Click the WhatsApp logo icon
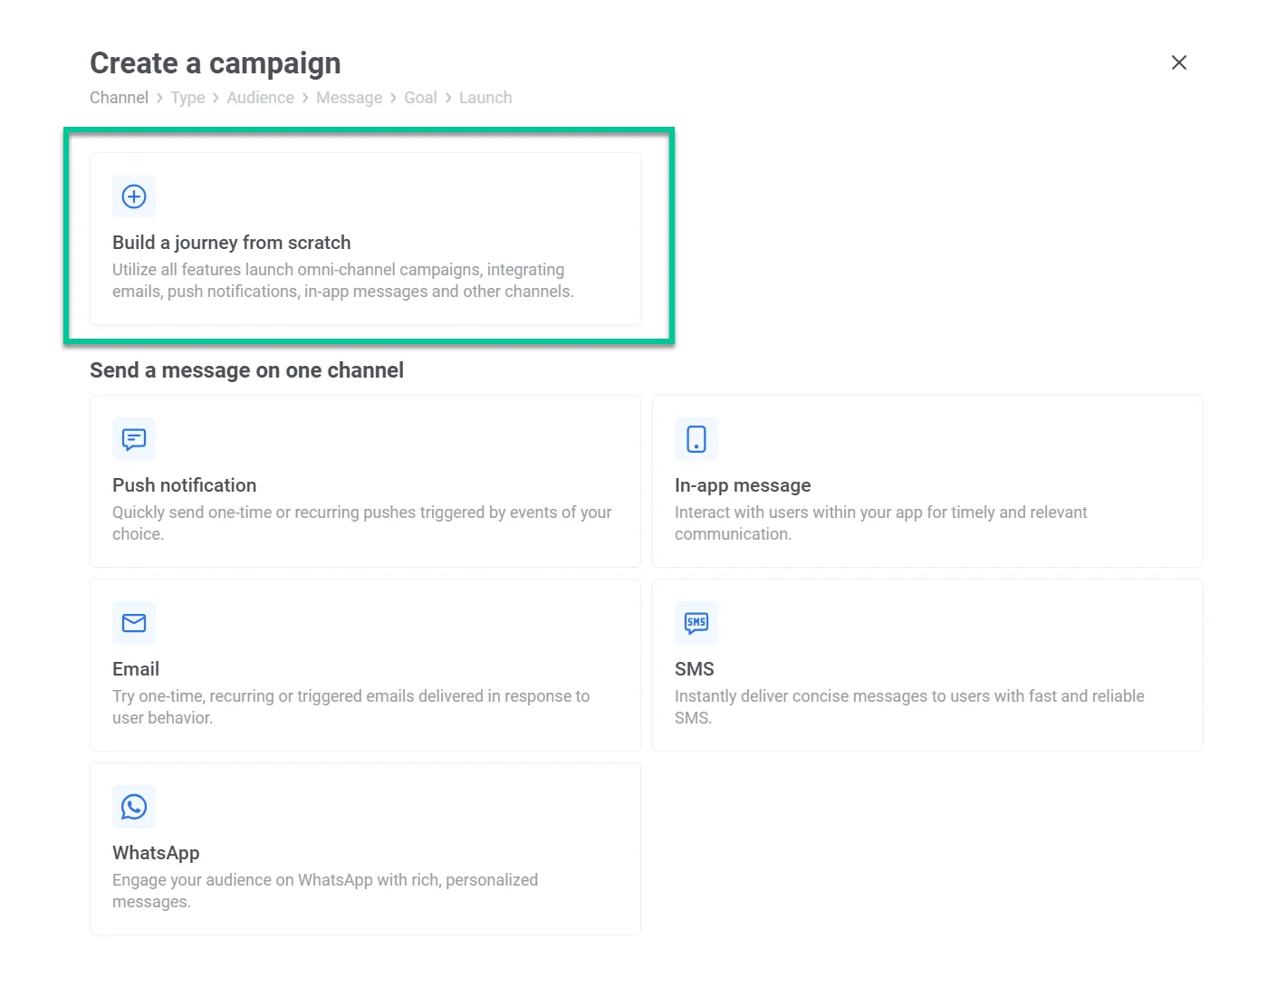The width and height of the screenshot is (1277, 1006). 134,807
